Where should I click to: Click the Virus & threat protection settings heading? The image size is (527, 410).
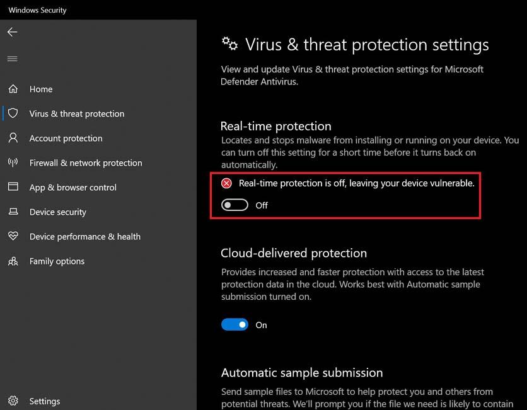tap(366, 45)
